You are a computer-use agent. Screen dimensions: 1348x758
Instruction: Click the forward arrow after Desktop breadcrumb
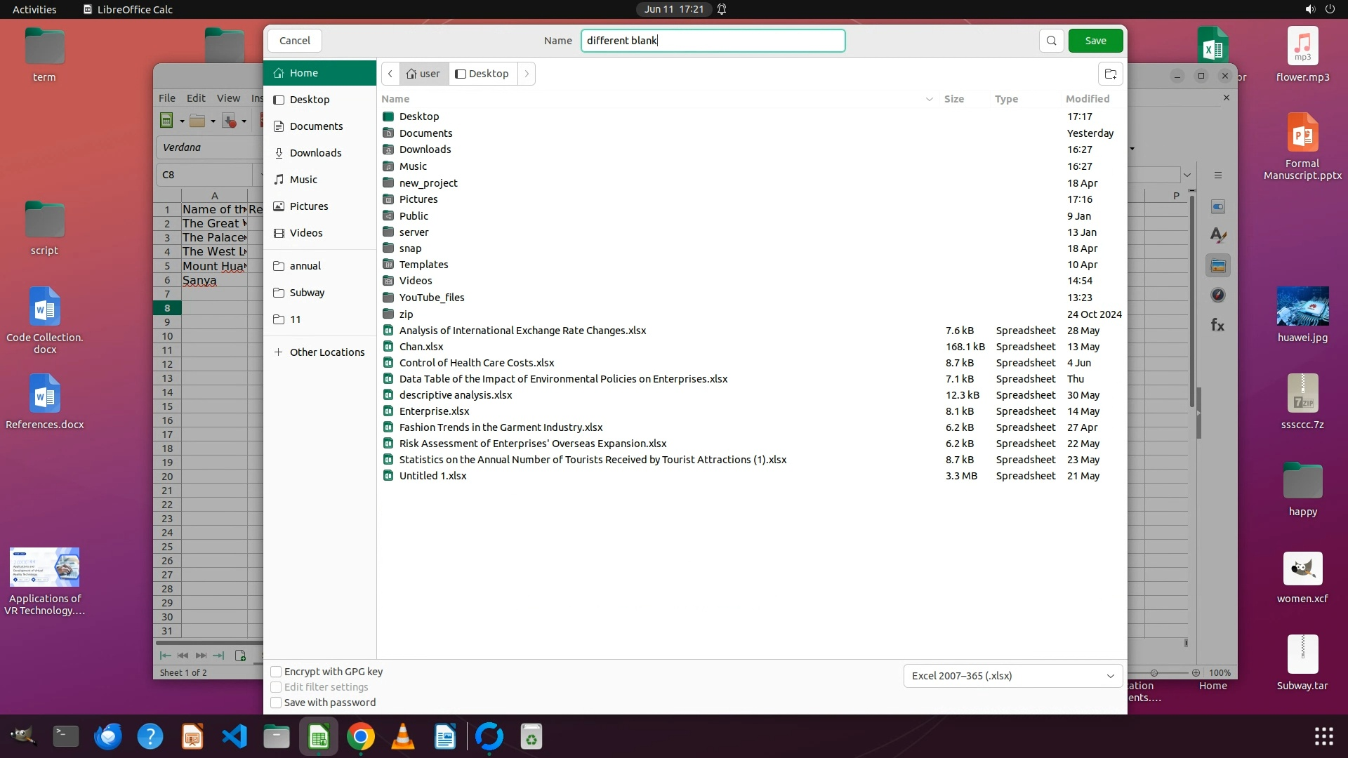[x=527, y=74]
